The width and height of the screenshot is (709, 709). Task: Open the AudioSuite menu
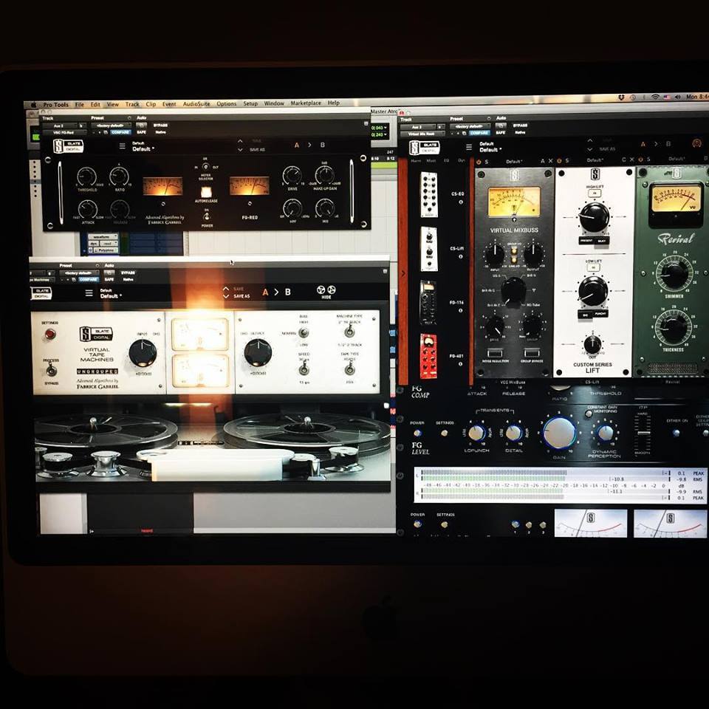196,103
